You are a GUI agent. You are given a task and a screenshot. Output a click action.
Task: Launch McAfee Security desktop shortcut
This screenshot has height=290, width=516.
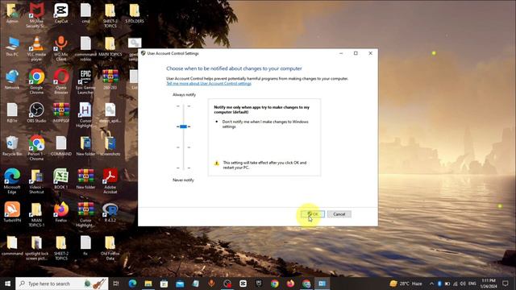(x=36, y=14)
